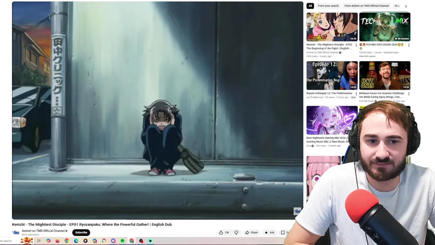435x245 pixels.
Task: Like the video with 13k thumbs-up
Action: 224,232
